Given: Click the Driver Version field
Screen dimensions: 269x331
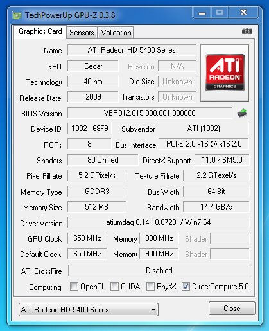Looking at the screenshot, I should pyautogui.click(x=159, y=222).
